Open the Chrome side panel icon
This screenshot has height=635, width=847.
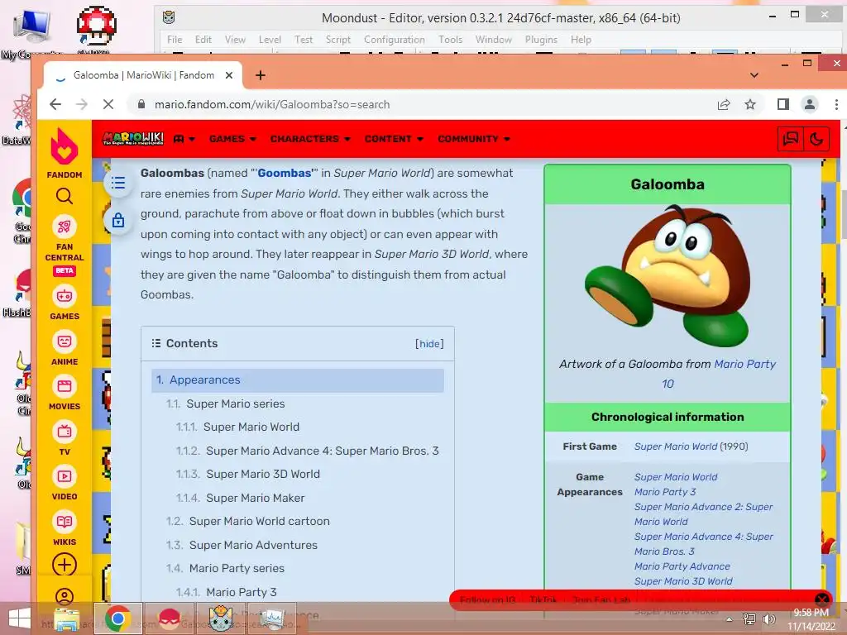[783, 104]
